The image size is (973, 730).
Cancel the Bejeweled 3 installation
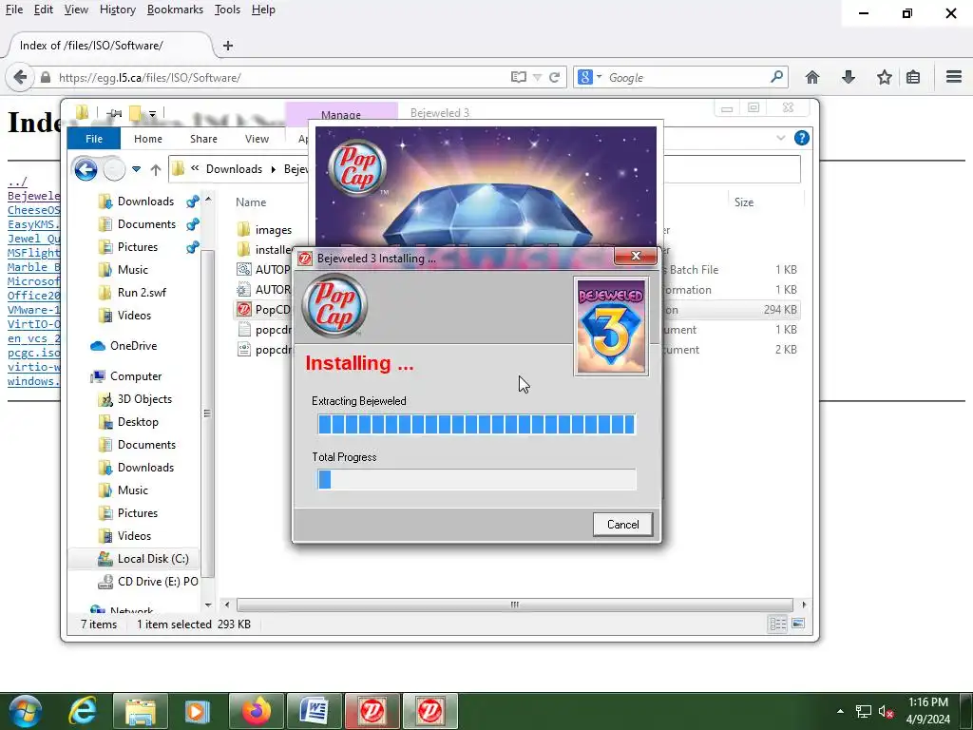[x=622, y=525]
